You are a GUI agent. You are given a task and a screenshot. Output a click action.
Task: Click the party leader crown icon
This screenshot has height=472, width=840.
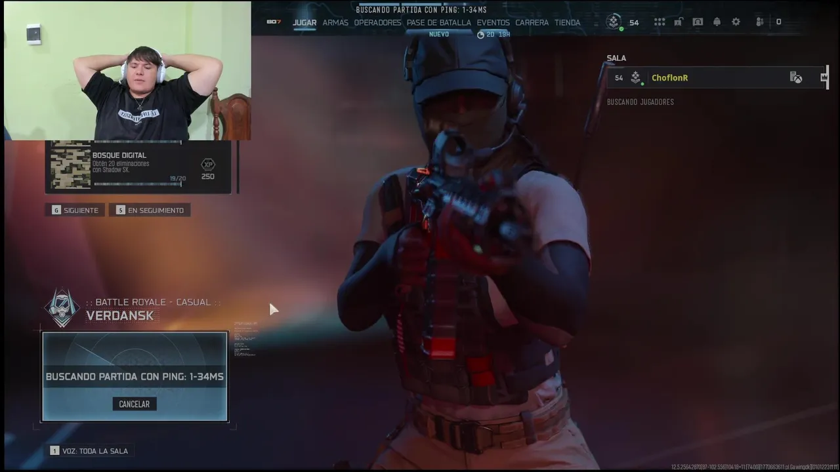pos(824,77)
